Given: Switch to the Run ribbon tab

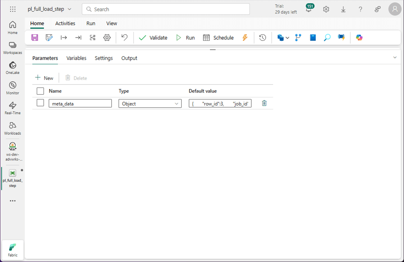Looking at the screenshot, I should point(91,23).
